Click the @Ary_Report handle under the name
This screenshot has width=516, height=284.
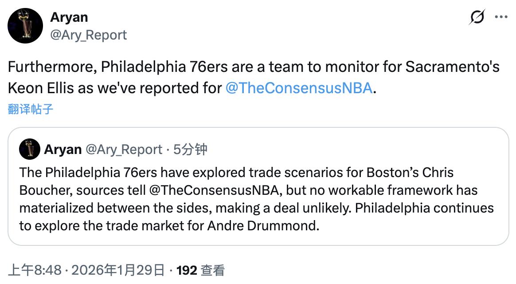tap(89, 35)
